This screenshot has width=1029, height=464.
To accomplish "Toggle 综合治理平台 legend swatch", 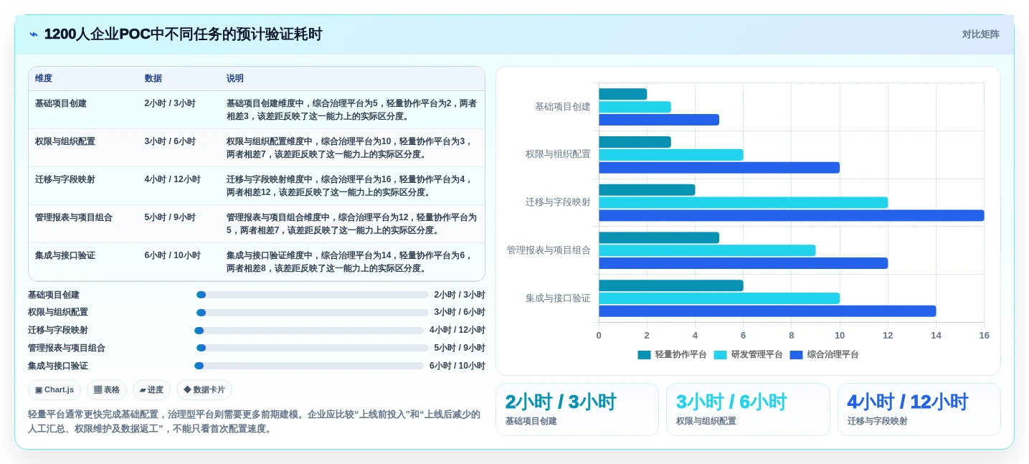I will (796, 354).
